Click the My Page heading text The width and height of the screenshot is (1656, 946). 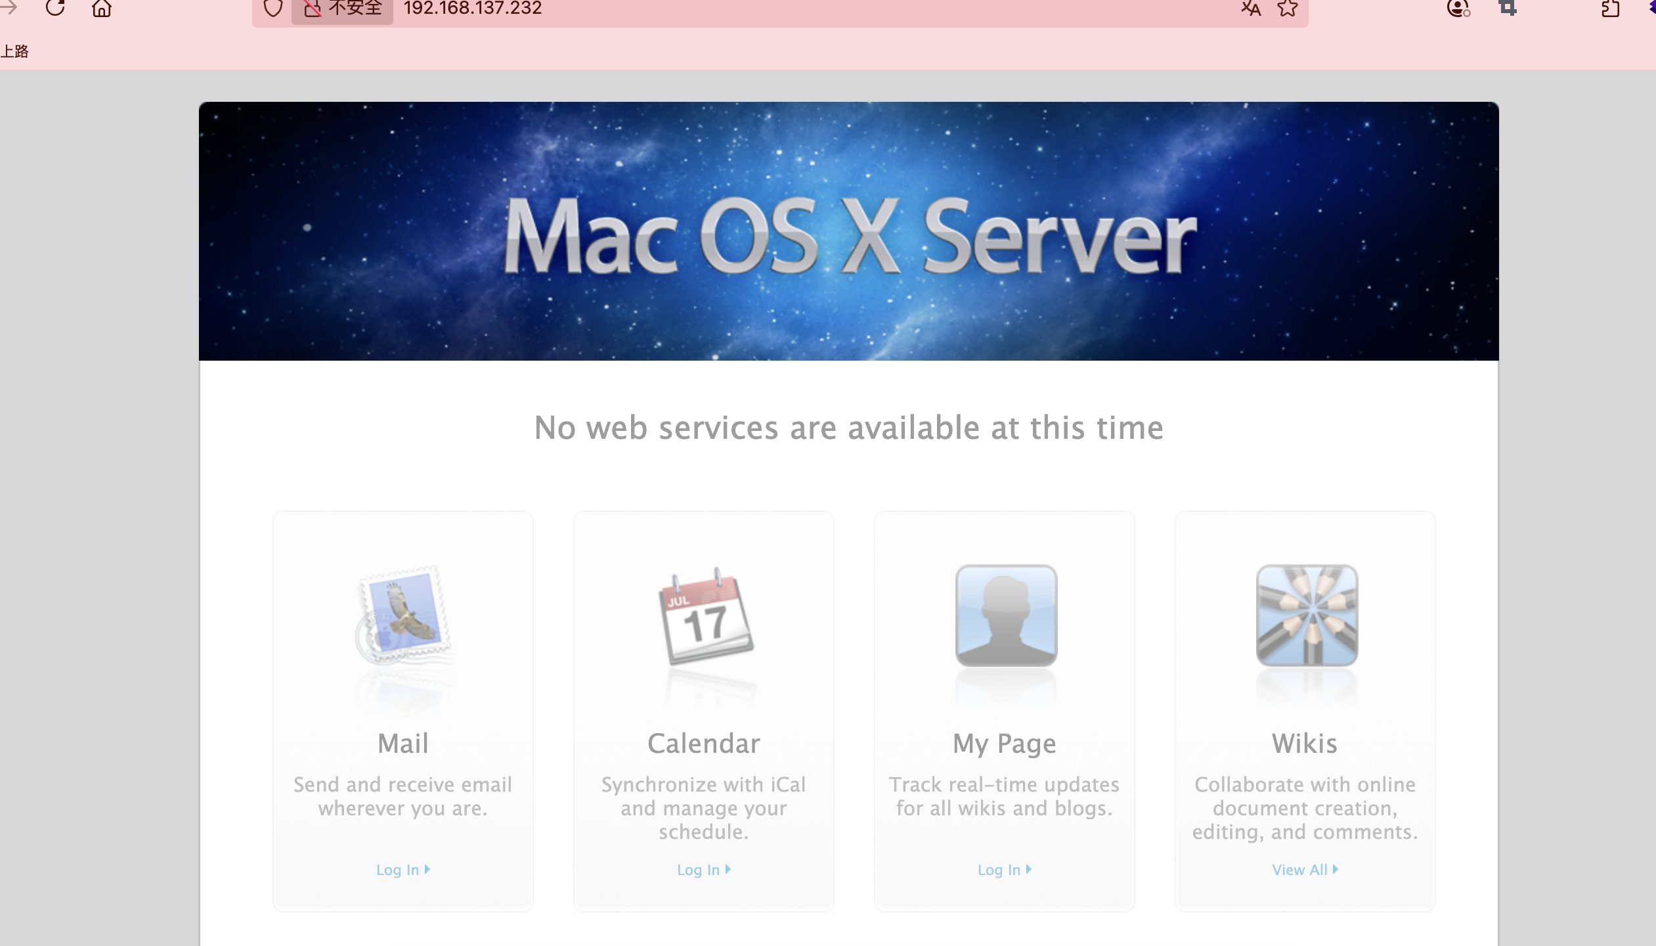click(1005, 744)
